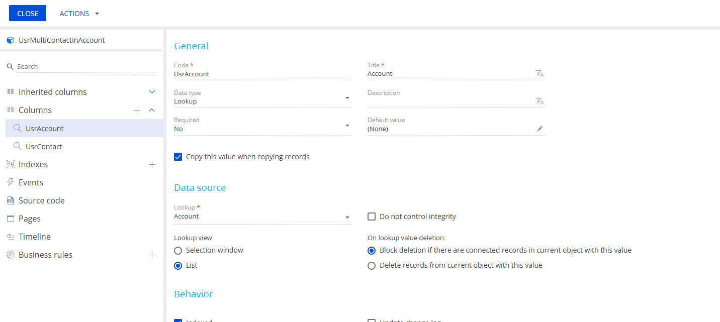Click the Source code icon
The image size is (720, 322).
pos(10,200)
